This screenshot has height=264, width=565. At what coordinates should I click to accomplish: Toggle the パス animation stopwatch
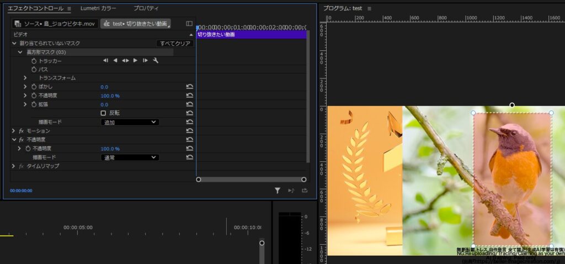(34, 69)
